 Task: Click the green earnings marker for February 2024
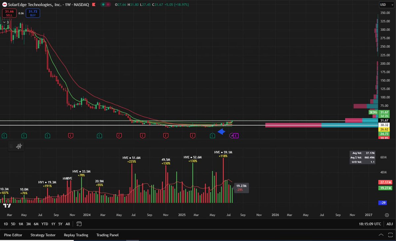coord(99,136)
